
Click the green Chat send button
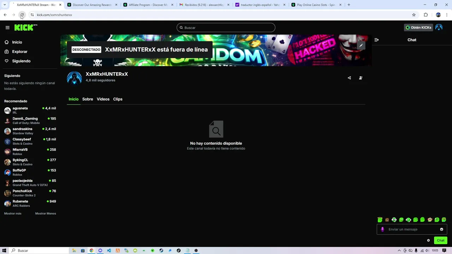point(441,241)
